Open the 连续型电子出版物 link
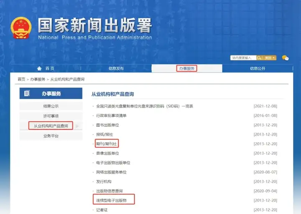Screen dimensions: 301x214 tap(111, 200)
